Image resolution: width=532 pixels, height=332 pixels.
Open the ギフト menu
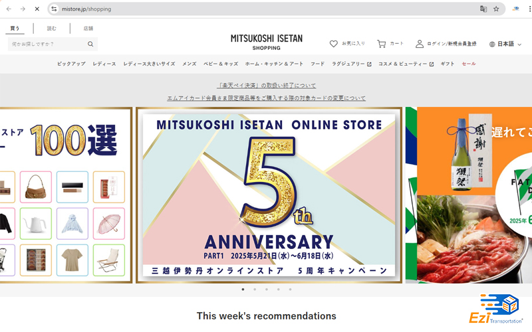448,64
